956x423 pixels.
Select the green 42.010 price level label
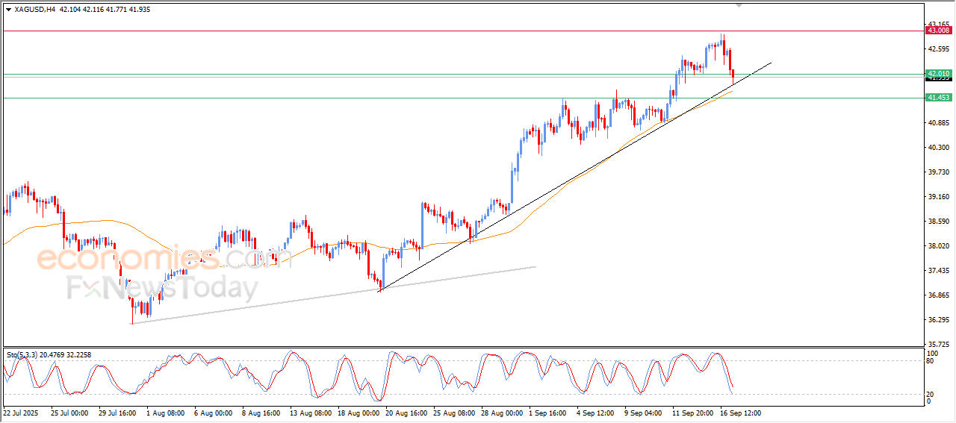coord(938,73)
